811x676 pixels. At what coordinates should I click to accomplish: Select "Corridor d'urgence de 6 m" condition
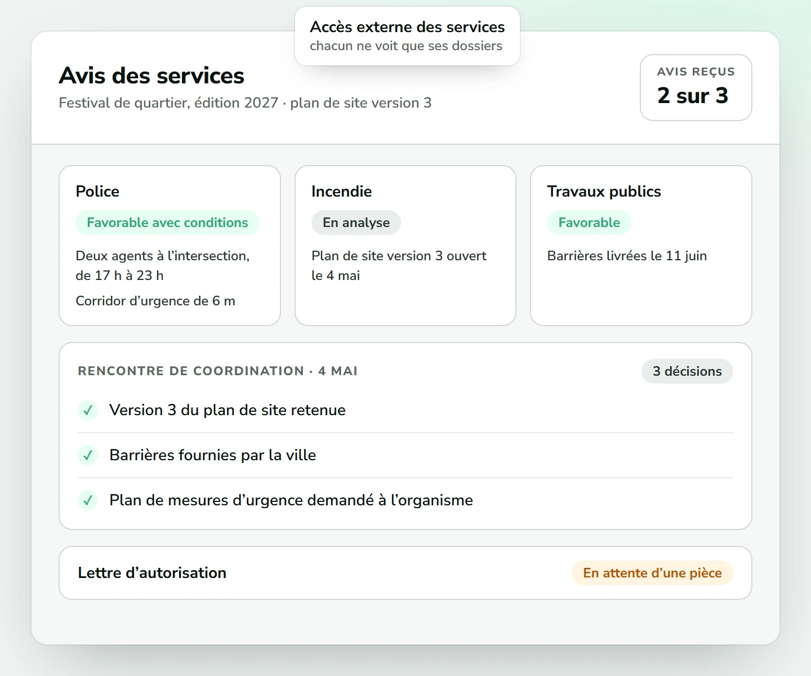click(x=155, y=301)
